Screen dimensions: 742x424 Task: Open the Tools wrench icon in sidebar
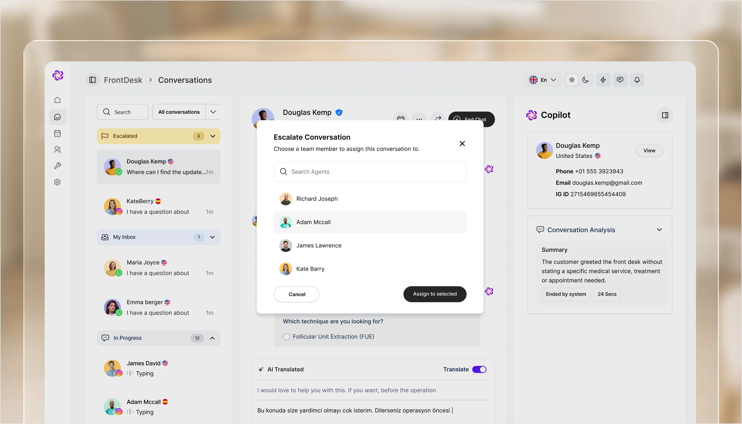[x=57, y=166]
